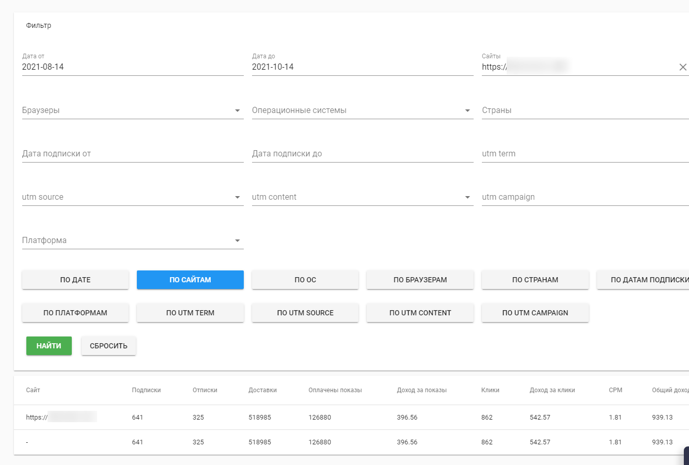Select the ПО САЙТАМ grouping button
This screenshot has width=689, height=465.
(190, 280)
